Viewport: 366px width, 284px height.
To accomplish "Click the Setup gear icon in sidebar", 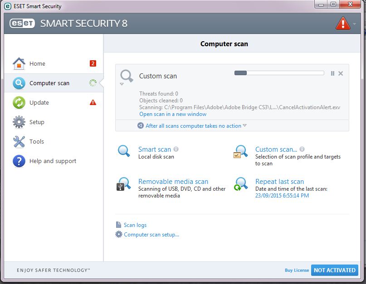I will pos(19,122).
